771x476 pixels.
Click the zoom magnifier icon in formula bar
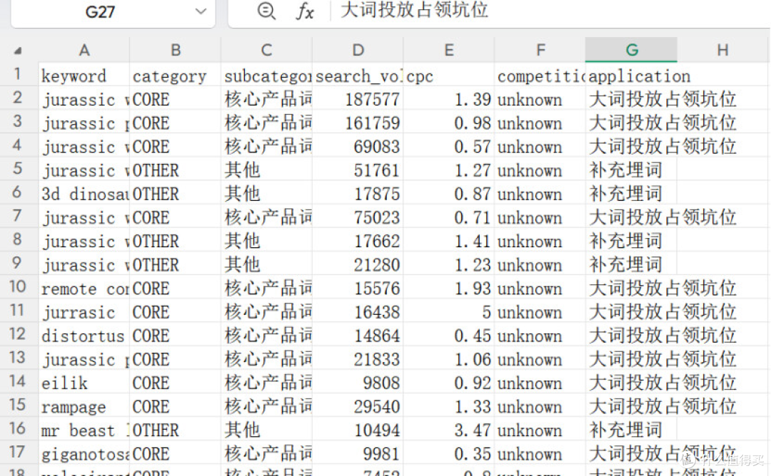point(266,10)
